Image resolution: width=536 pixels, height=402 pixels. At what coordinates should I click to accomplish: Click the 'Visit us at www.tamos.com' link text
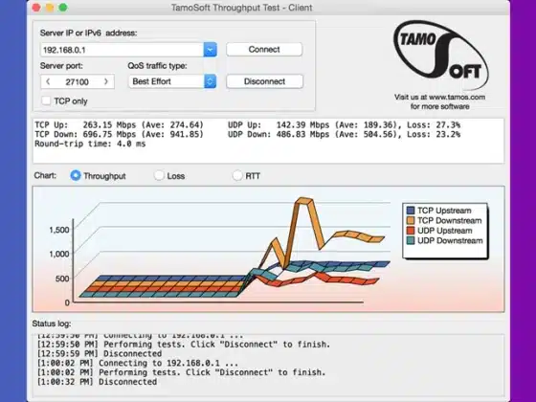(x=439, y=97)
